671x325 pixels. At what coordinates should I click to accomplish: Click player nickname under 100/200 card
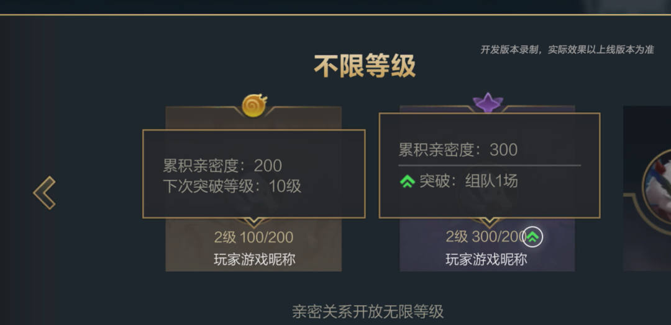click(254, 259)
